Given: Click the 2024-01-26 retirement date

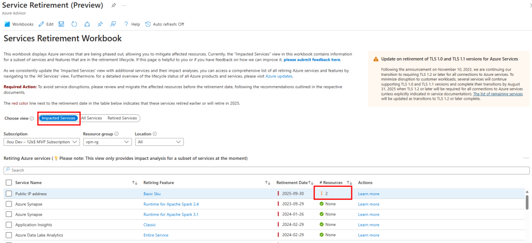Looking at the screenshot, I should coord(292,214).
